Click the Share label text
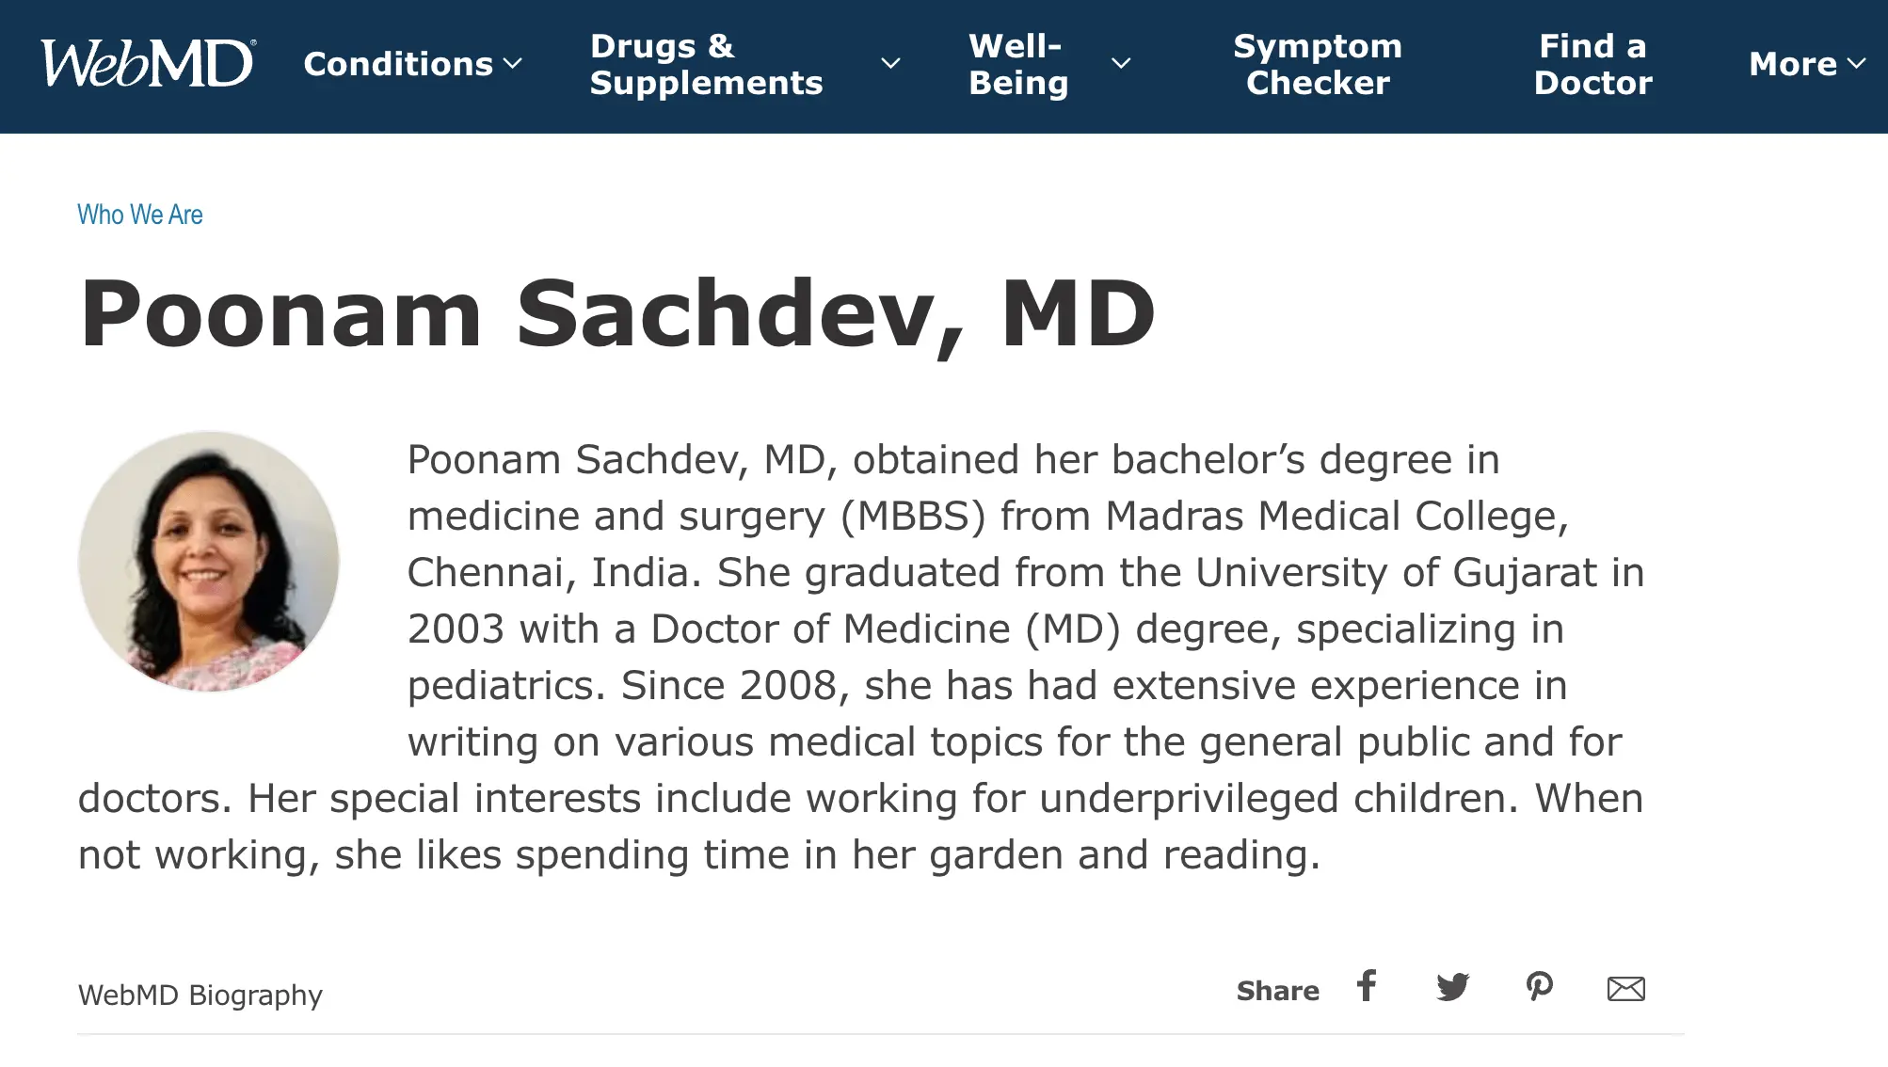Viewport: 1888px width, 1067px height. (x=1277, y=991)
